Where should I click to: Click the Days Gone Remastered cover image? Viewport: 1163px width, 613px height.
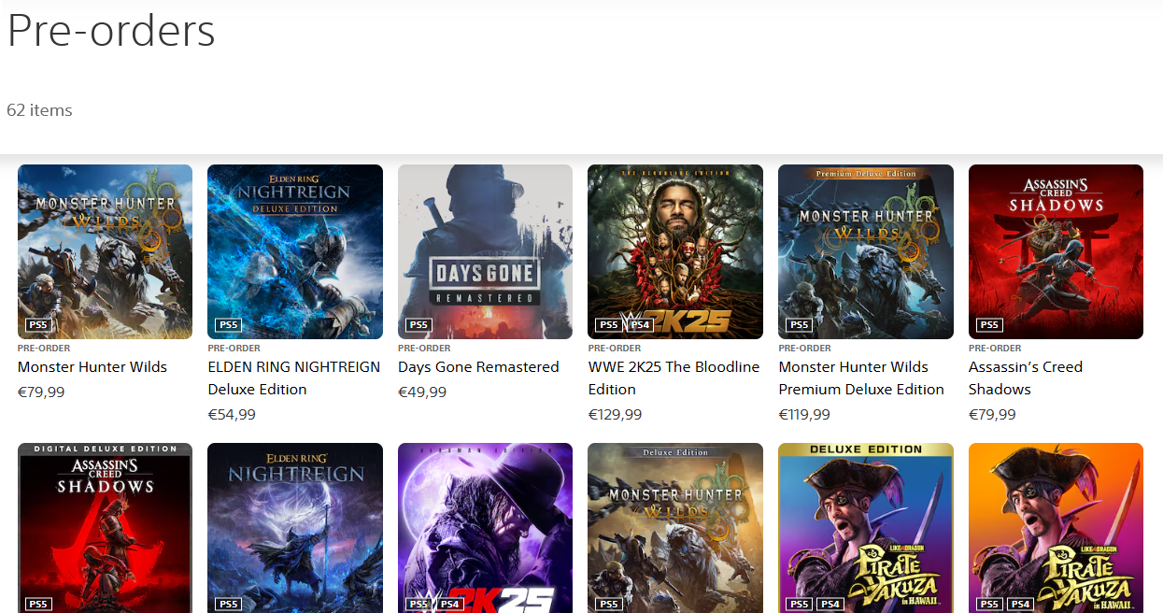[485, 251]
